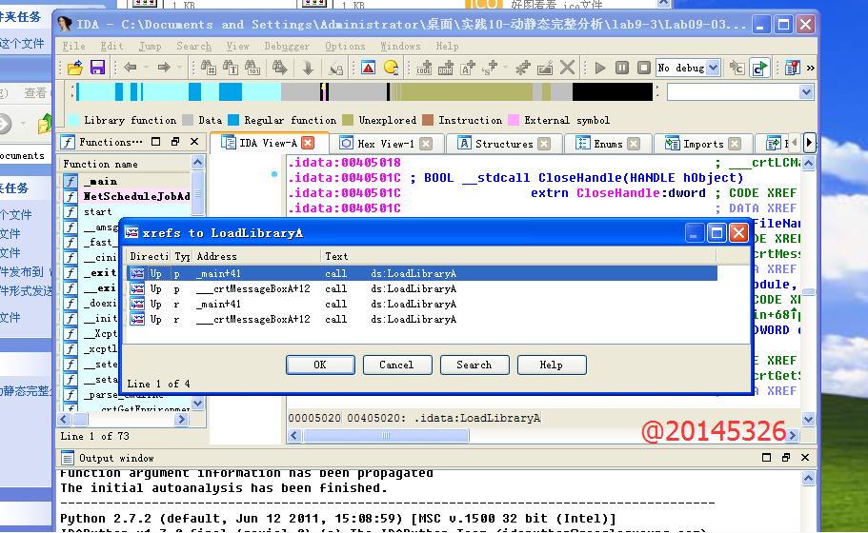
Task: Click the Open file toolbar icon
Action: click(75, 68)
